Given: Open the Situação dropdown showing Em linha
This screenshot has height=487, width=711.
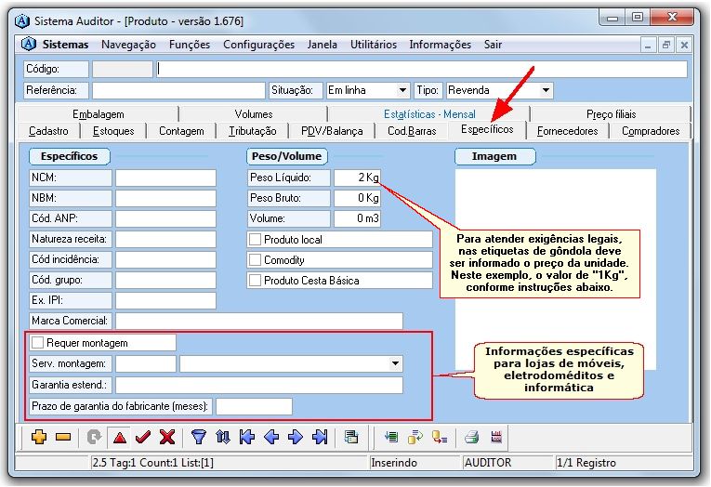Looking at the screenshot, I should click(x=402, y=90).
